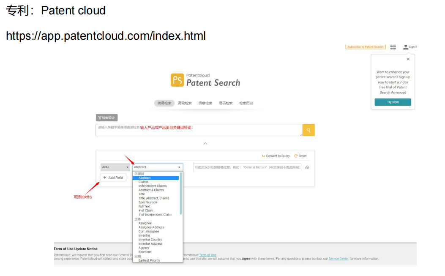Click the 检索设定 filter button
The image size is (445, 276).
click(x=107, y=118)
